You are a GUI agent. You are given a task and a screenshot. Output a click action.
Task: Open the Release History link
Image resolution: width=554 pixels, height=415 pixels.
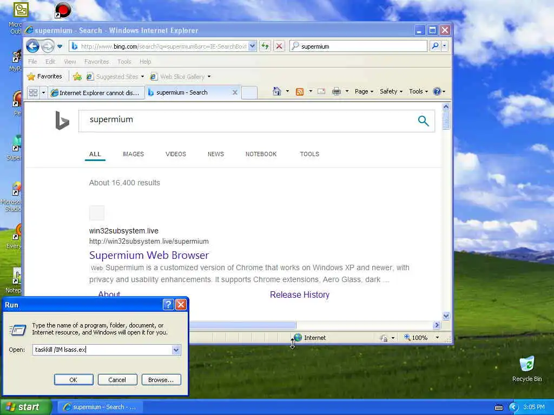[x=300, y=294]
